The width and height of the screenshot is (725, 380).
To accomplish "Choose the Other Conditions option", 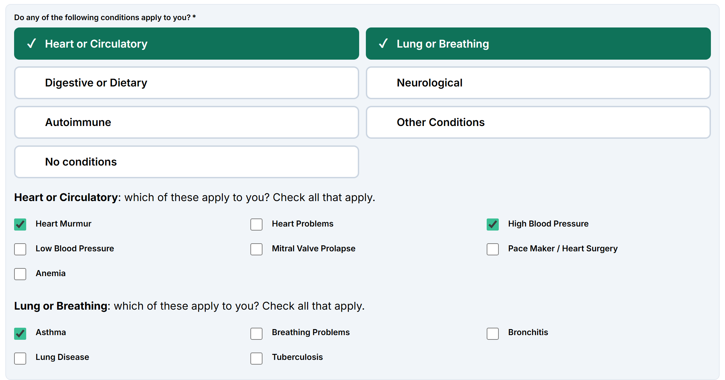I will (538, 122).
